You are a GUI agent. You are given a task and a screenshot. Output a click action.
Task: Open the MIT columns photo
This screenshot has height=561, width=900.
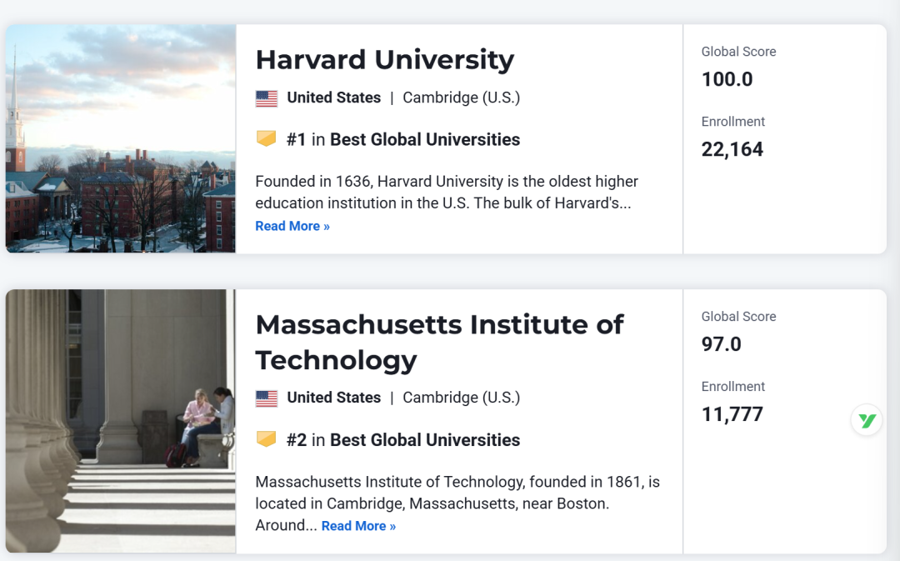point(121,421)
